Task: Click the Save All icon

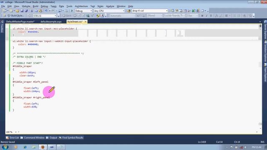Action: pyautogui.click(x=26, y=11)
